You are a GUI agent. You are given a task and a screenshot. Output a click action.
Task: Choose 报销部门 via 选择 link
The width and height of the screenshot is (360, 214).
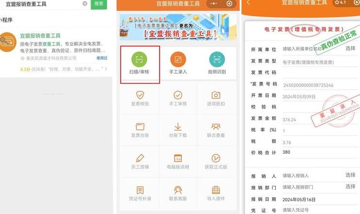tap(350, 186)
